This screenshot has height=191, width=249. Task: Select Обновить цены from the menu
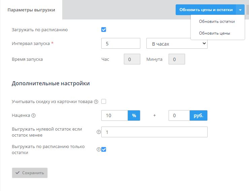coord(214,33)
